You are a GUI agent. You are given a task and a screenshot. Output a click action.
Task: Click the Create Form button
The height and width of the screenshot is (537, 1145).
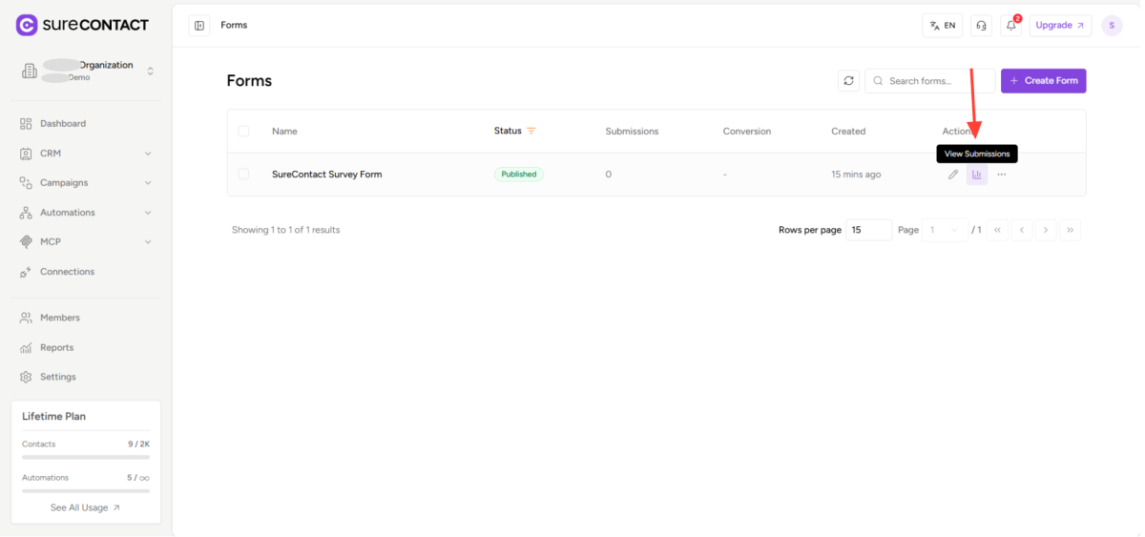click(1043, 81)
